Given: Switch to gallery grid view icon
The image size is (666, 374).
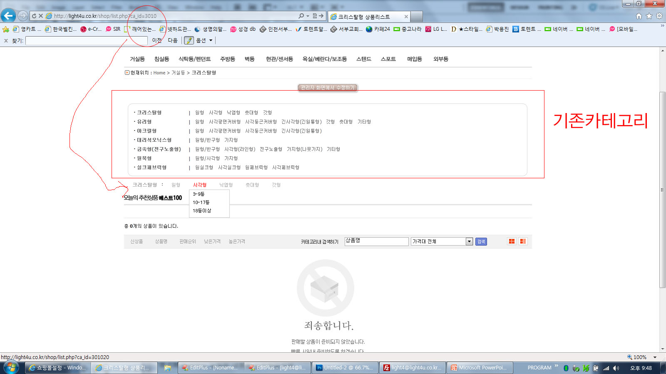Looking at the screenshot, I should click(x=512, y=241).
